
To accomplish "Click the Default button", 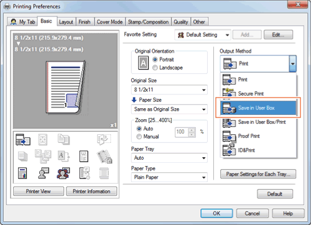I will 275,194.
